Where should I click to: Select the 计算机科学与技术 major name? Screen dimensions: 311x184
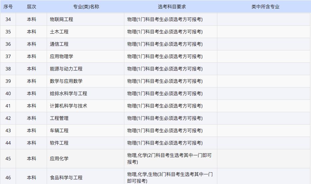[x=68, y=106]
